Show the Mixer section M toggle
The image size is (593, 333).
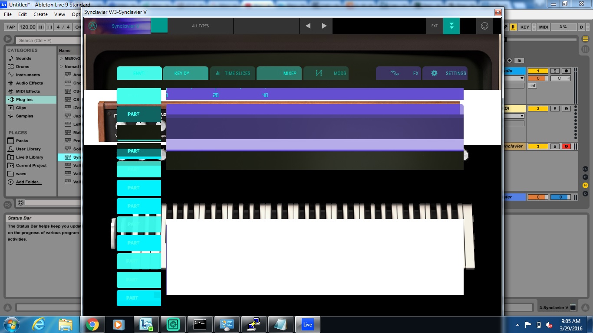click(585, 185)
